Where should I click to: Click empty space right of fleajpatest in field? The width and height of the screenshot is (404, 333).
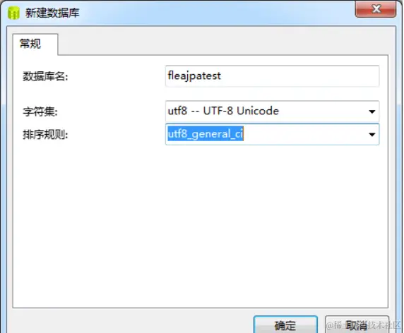pos(299,76)
